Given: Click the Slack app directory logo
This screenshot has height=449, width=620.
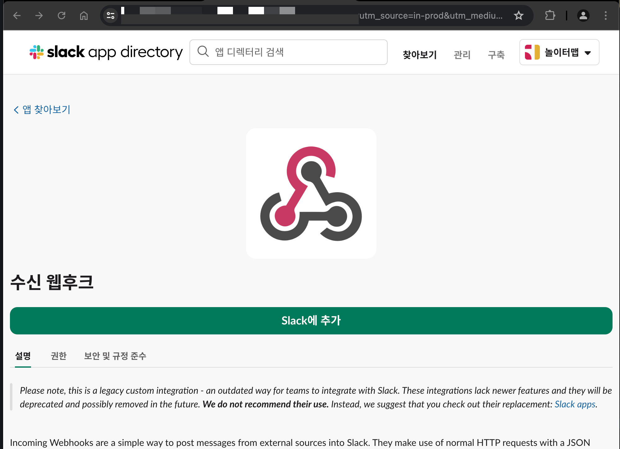Looking at the screenshot, I should (106, 52).
